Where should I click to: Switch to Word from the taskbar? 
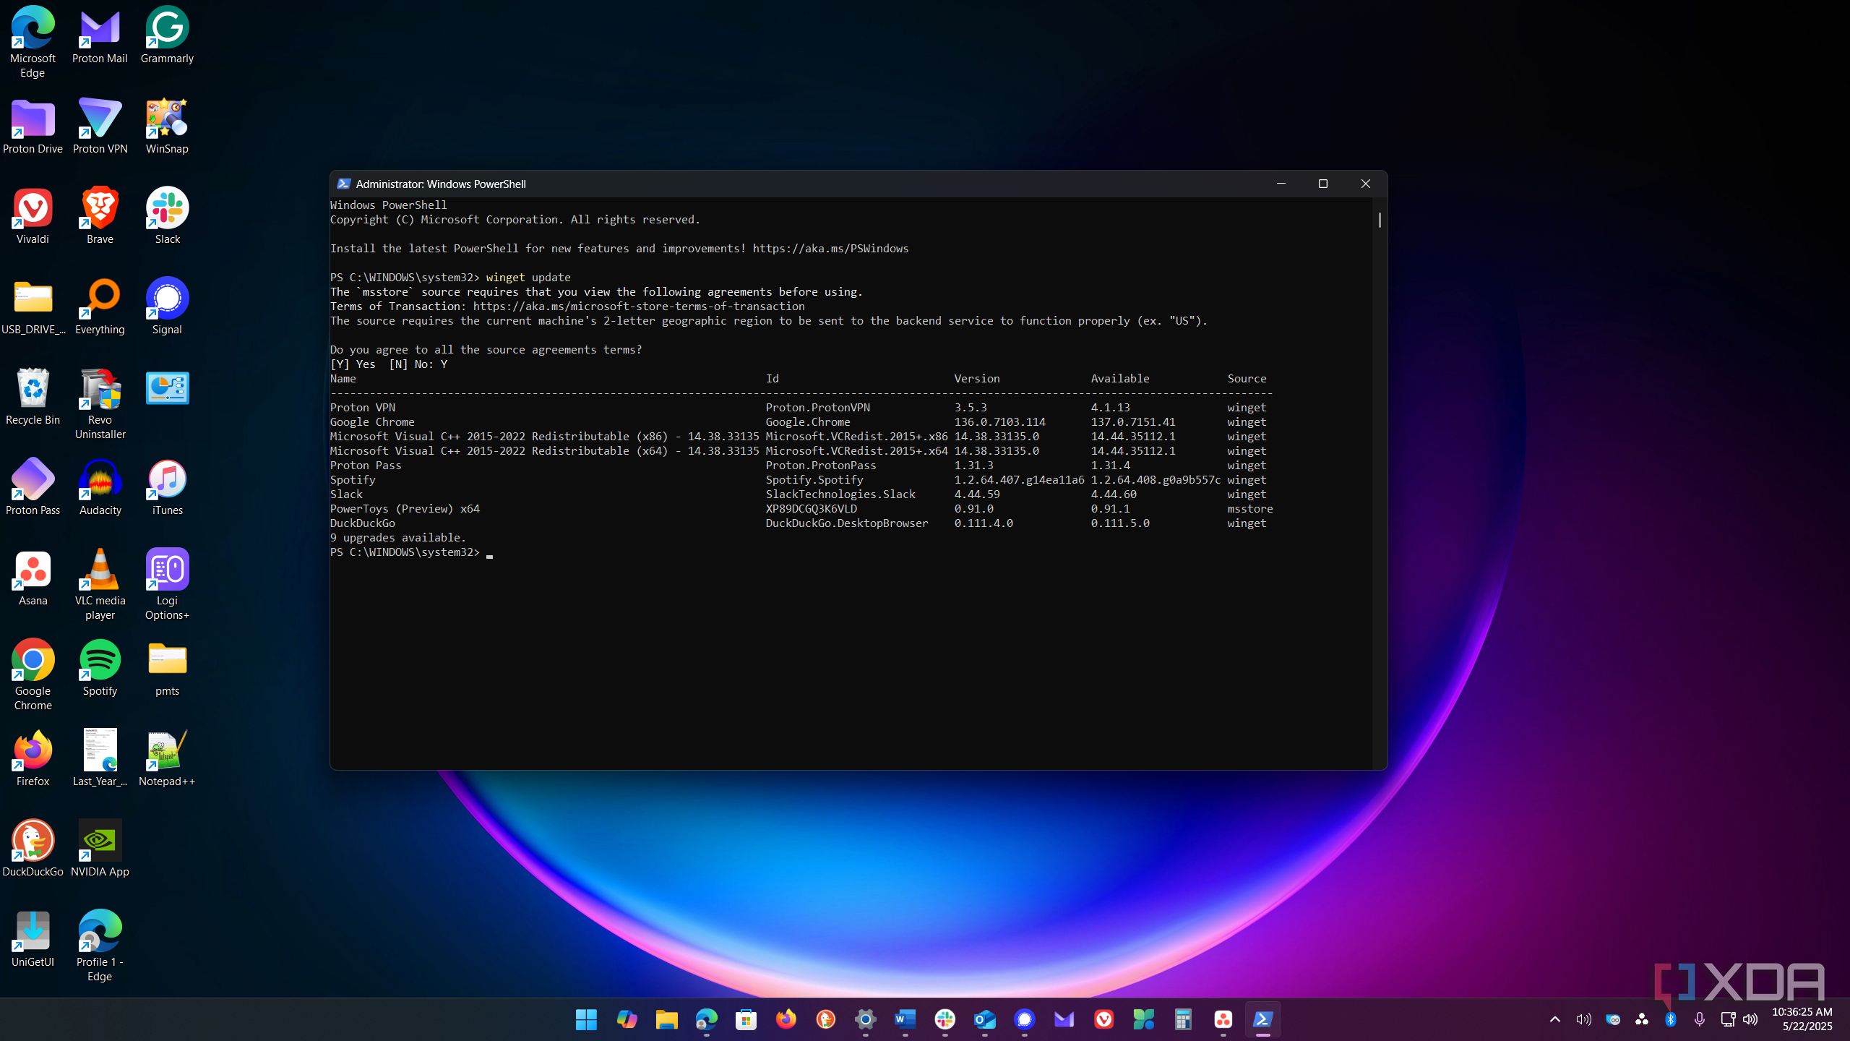tap(905, 1019)
